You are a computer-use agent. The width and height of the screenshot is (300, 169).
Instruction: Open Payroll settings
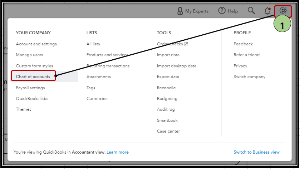pyautogui.click(x=30, y=88)
